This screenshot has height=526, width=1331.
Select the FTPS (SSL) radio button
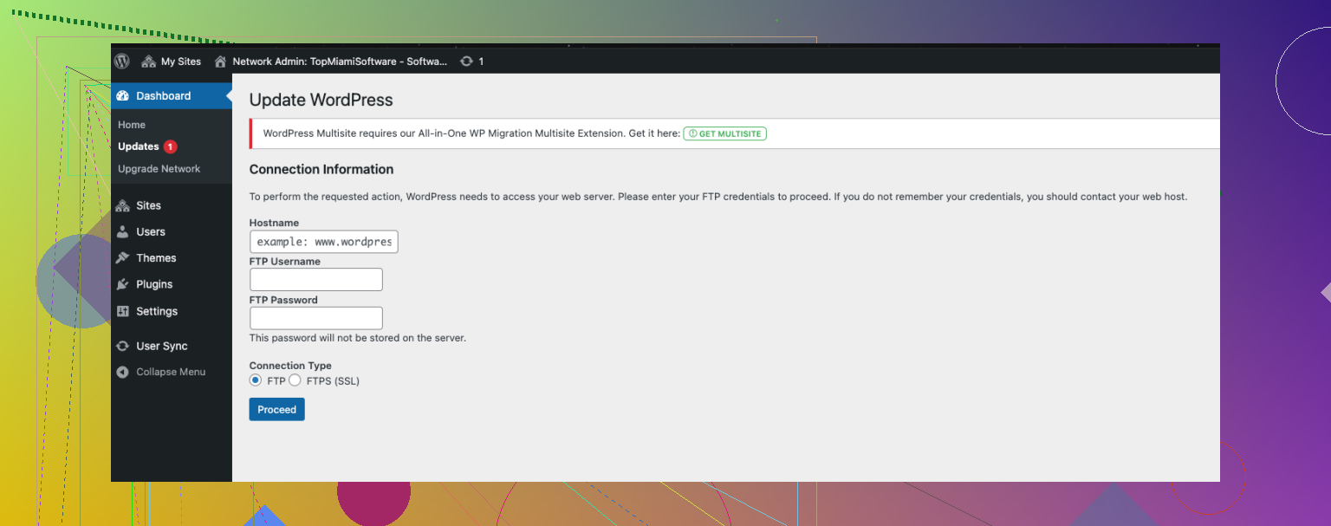click(295, 380)
